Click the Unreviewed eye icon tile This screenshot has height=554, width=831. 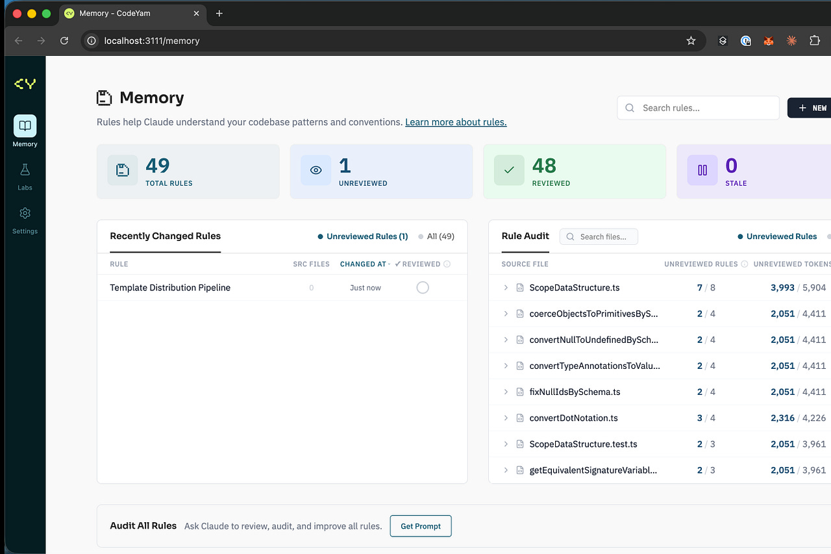coord(316,170)
